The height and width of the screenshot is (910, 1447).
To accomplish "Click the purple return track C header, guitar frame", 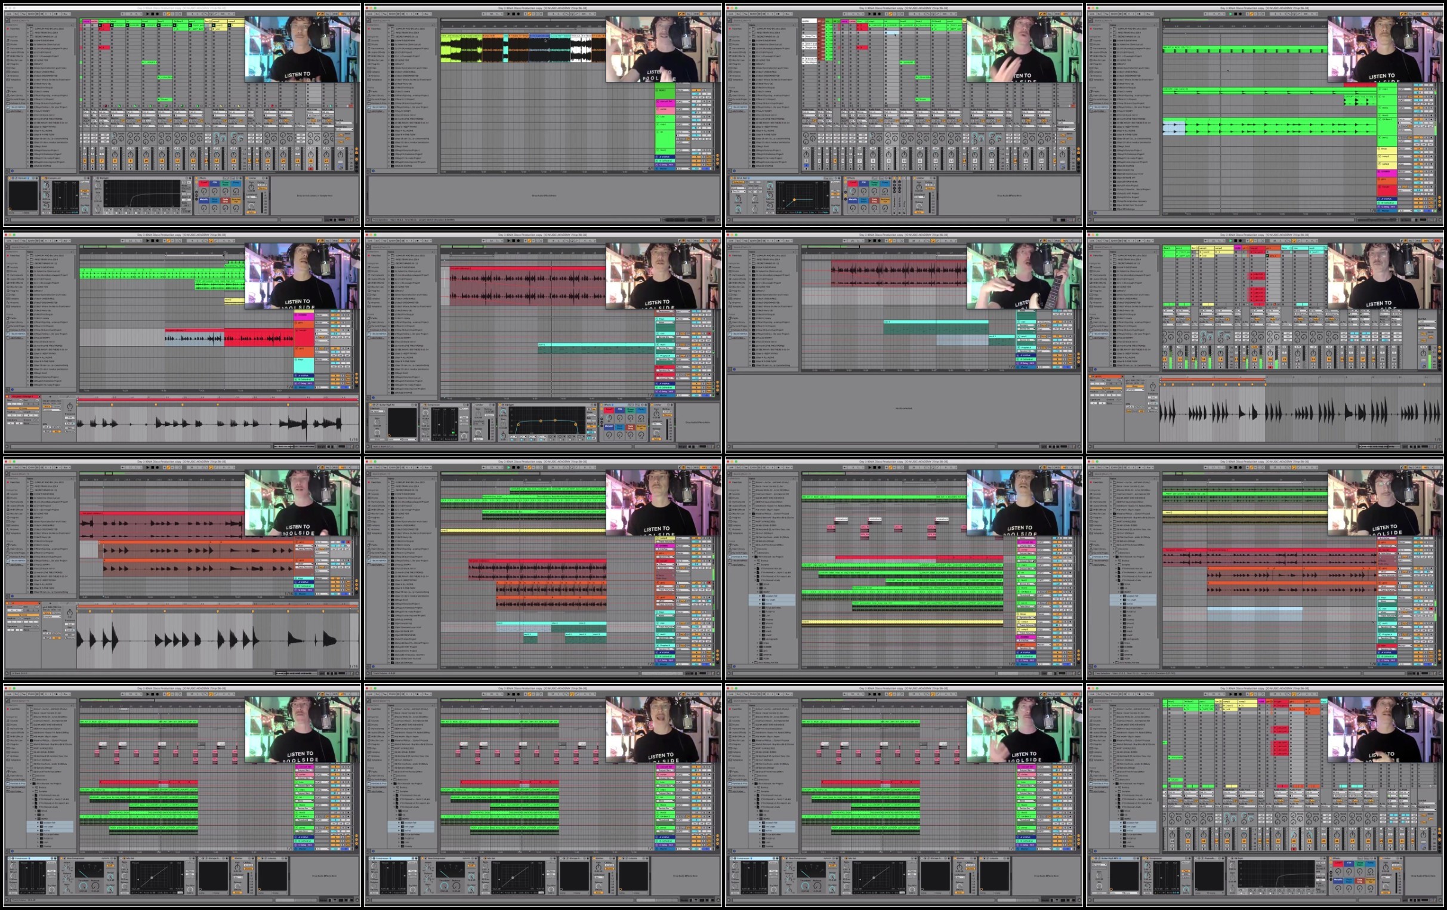I will [1026, 363].
